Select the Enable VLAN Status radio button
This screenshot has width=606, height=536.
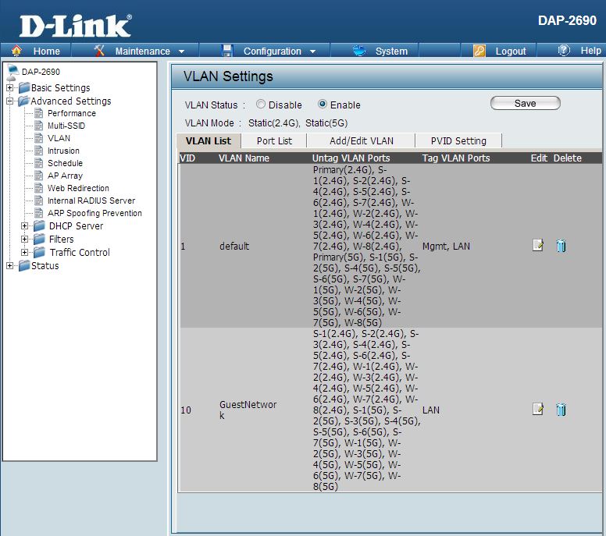tap(323, 105)
